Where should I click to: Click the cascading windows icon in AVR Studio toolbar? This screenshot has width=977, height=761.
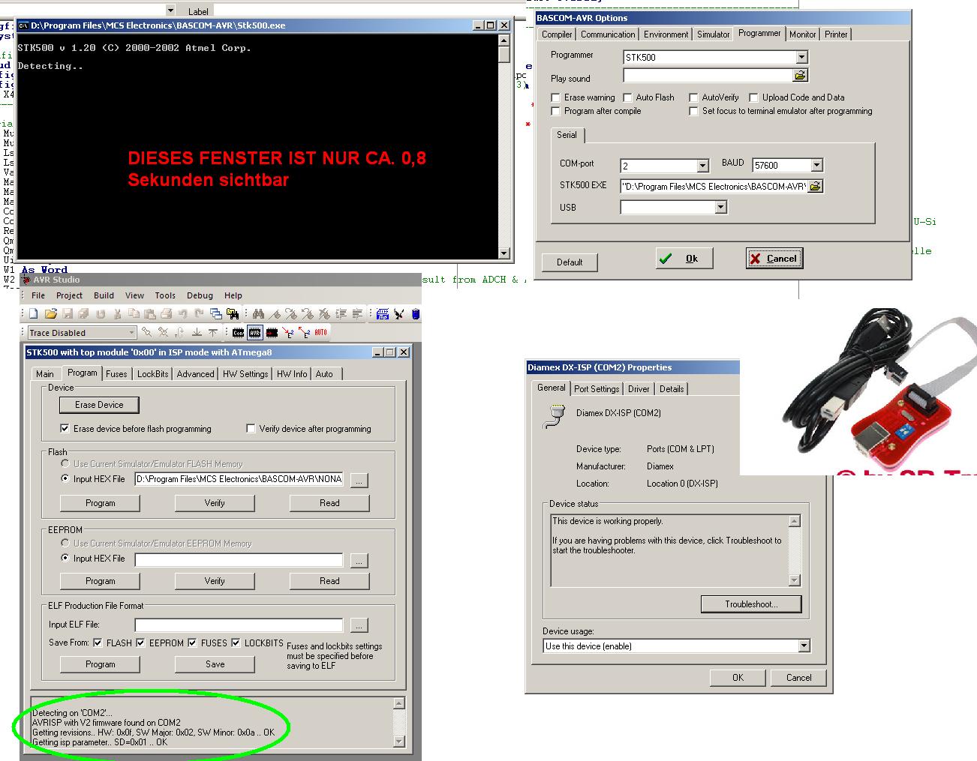(215, 313)
